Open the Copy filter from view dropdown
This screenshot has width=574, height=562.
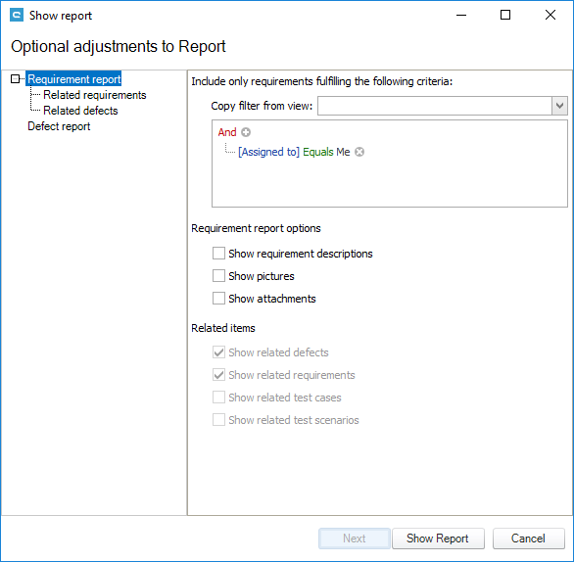coord(559,106)
